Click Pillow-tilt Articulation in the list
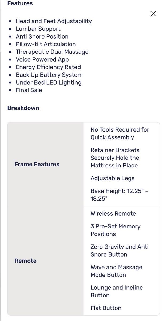167x321 pixels. (x=46, y=44)
